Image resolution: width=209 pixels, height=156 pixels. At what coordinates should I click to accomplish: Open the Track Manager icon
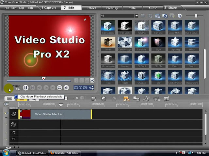point(146,99)
